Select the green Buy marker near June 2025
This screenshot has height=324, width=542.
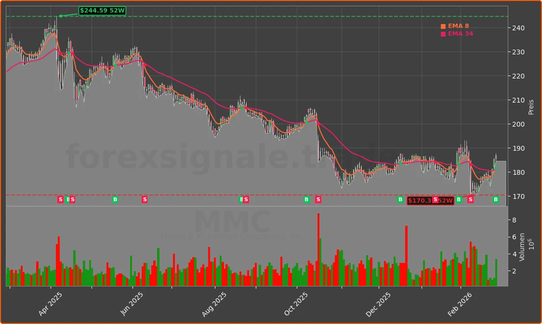click(x=115, y=199)
